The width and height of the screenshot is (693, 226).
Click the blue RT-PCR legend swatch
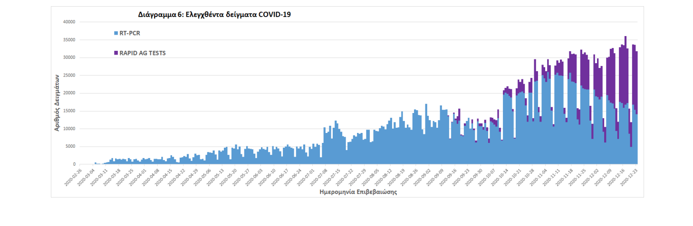(x=116, y=33)
